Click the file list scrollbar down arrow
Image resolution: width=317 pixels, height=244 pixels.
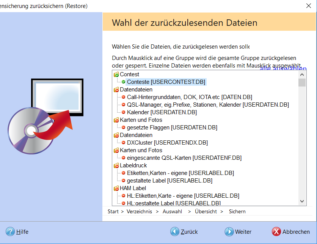(302, 201)
